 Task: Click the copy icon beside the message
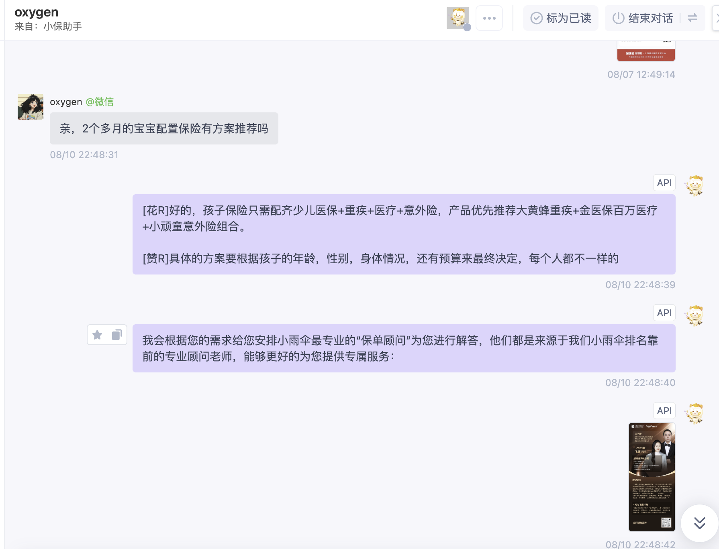[x=116, y=335]
